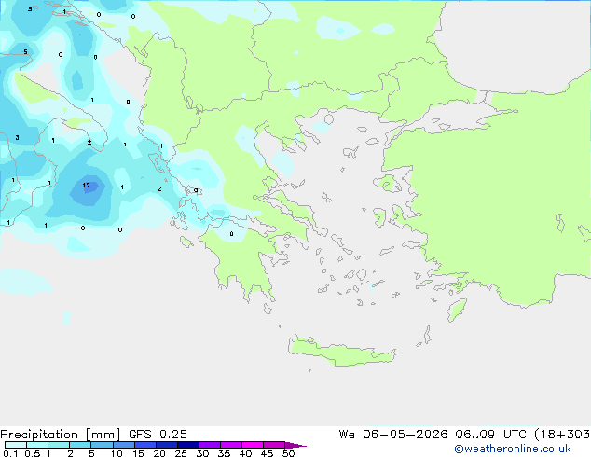591x457 pixels.
Task: Select the 'GFS 0.25' model label
Action: 158,435
